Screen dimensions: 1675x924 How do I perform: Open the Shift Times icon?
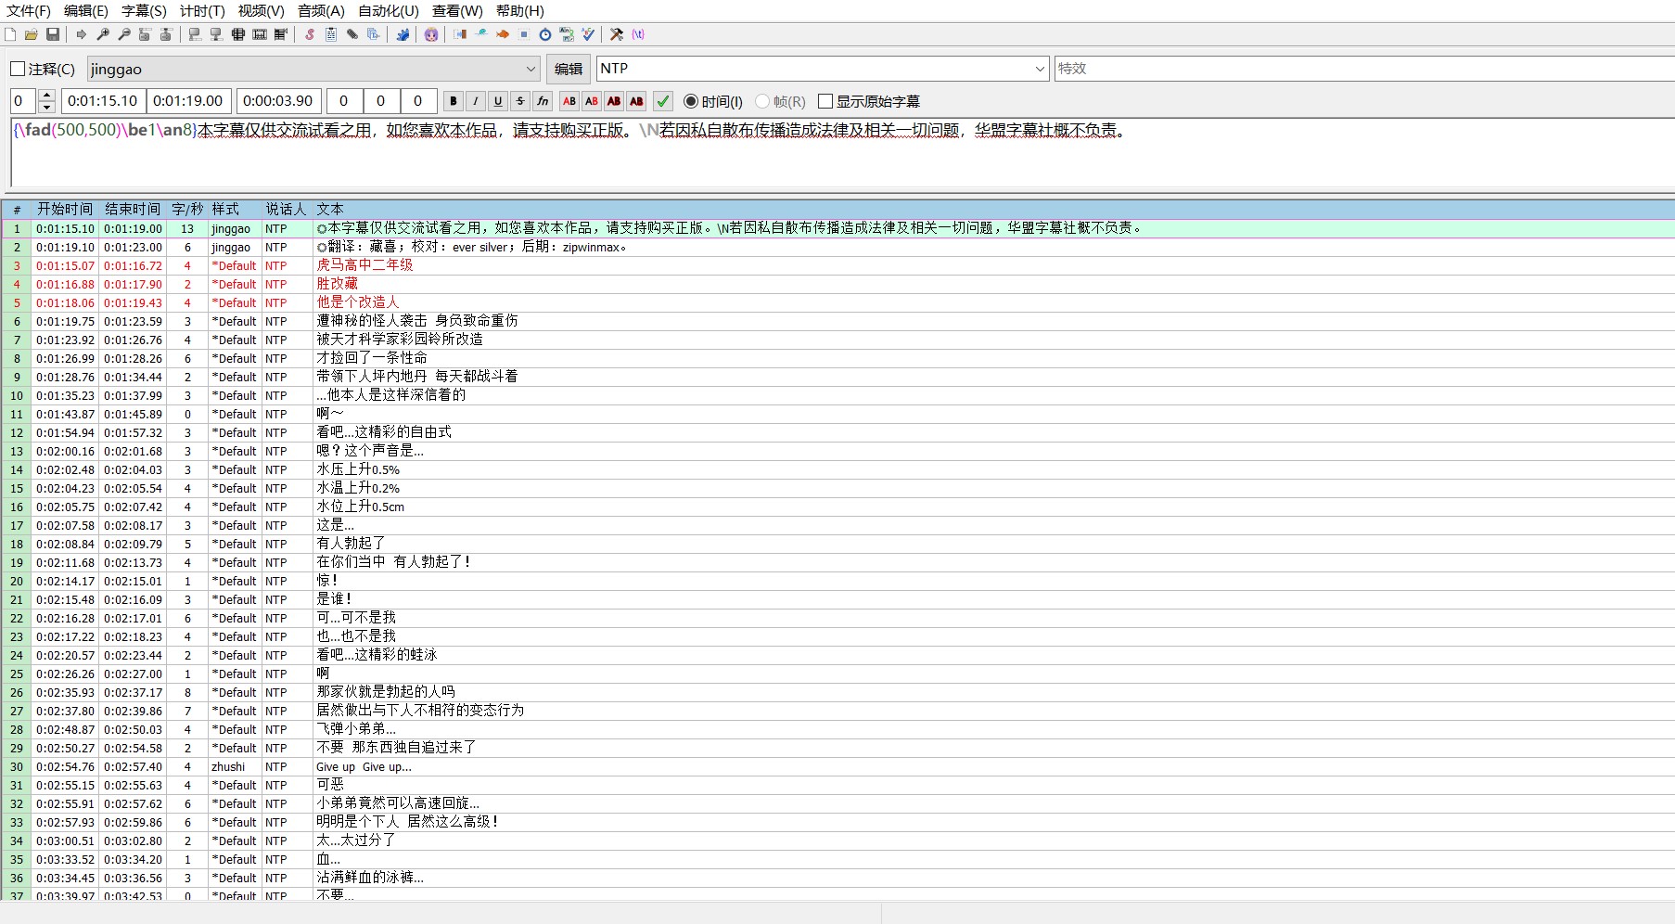coord(460,34)
